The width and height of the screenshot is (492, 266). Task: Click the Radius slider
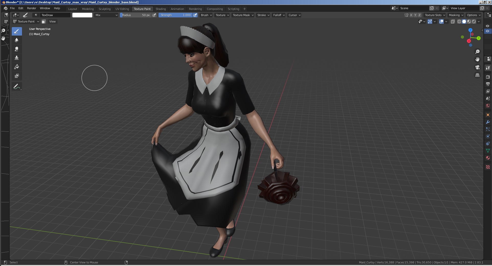click(136, 15)
